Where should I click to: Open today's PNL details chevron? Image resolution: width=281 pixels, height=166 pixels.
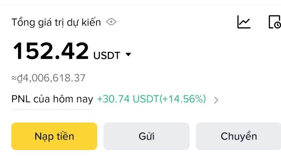pos(216,100)
